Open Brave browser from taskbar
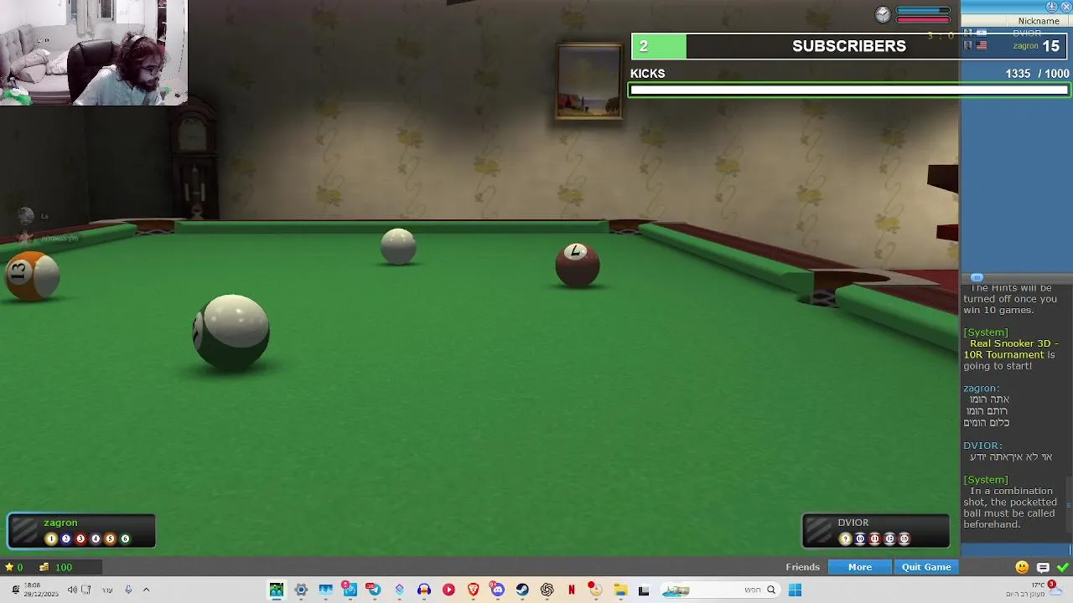1073x603 pixels. (473, 590)
